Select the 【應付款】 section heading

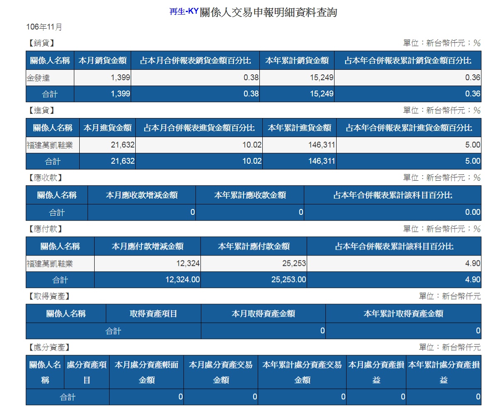pos(45,229)
